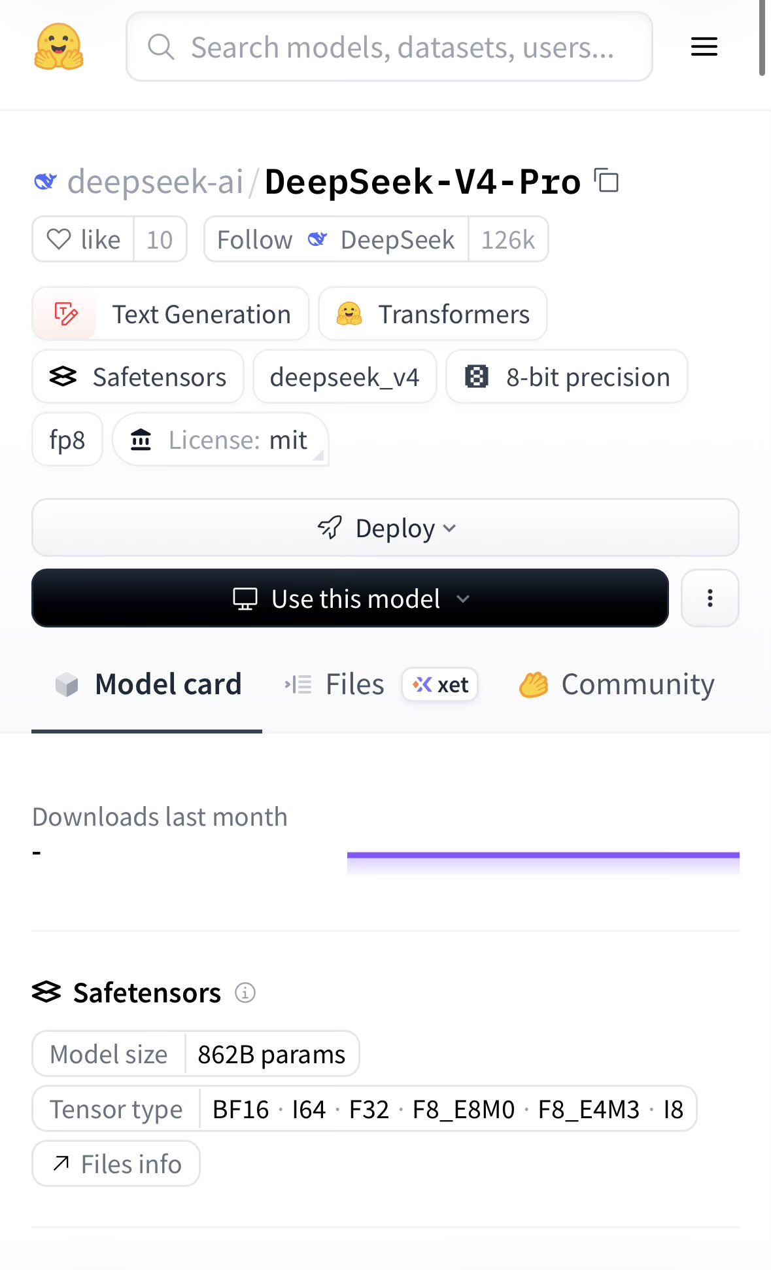Go to the deepseek-ai organization page
This screenshot has width=771, height=1270.
(x=155, y=181)
